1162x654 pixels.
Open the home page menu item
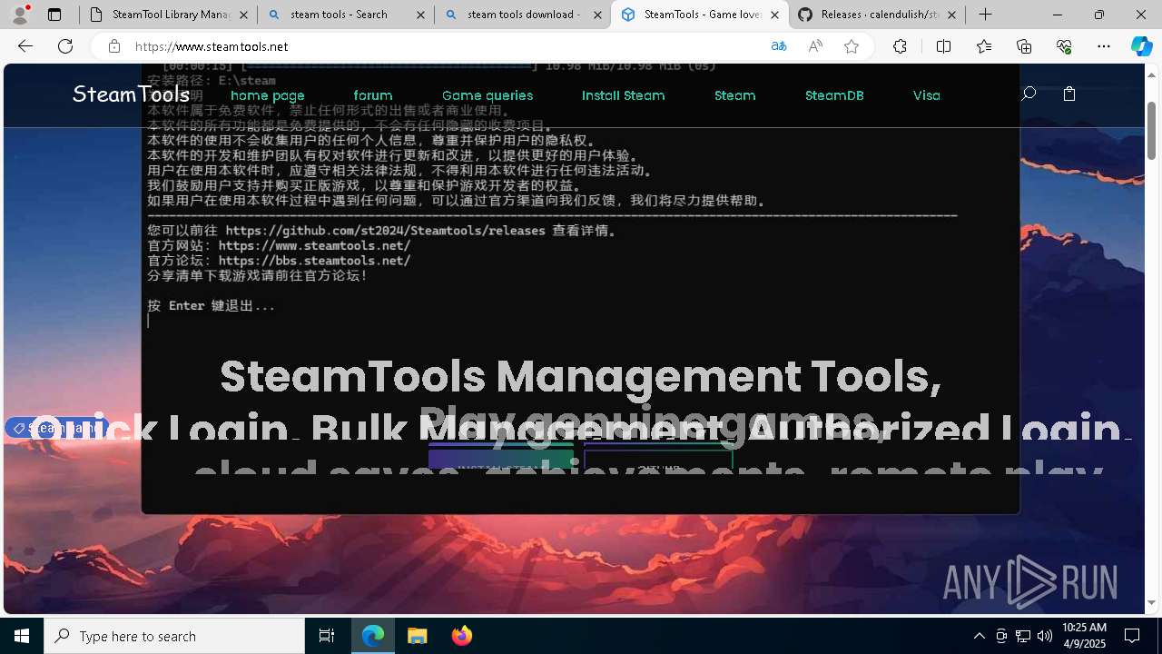click(268, 95)
